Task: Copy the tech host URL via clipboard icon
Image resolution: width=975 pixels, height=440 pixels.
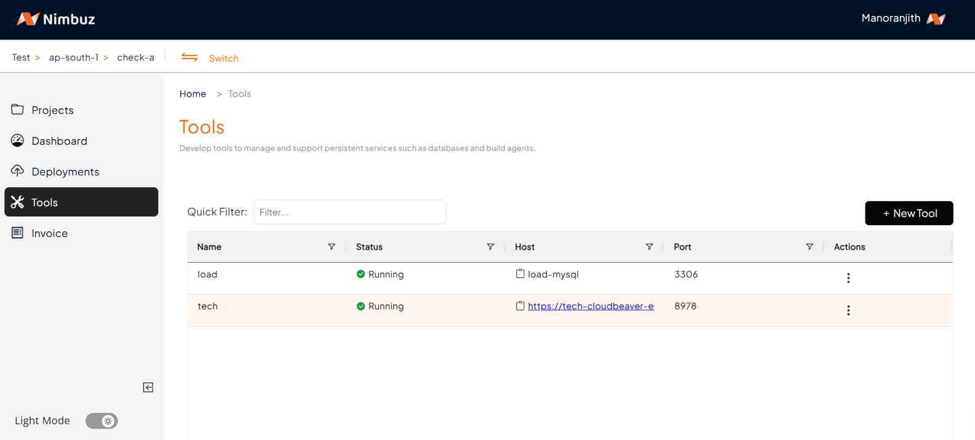Action: click(520, 306)
